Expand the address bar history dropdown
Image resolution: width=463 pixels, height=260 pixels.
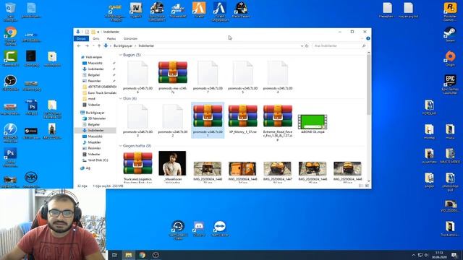(302, 46)
